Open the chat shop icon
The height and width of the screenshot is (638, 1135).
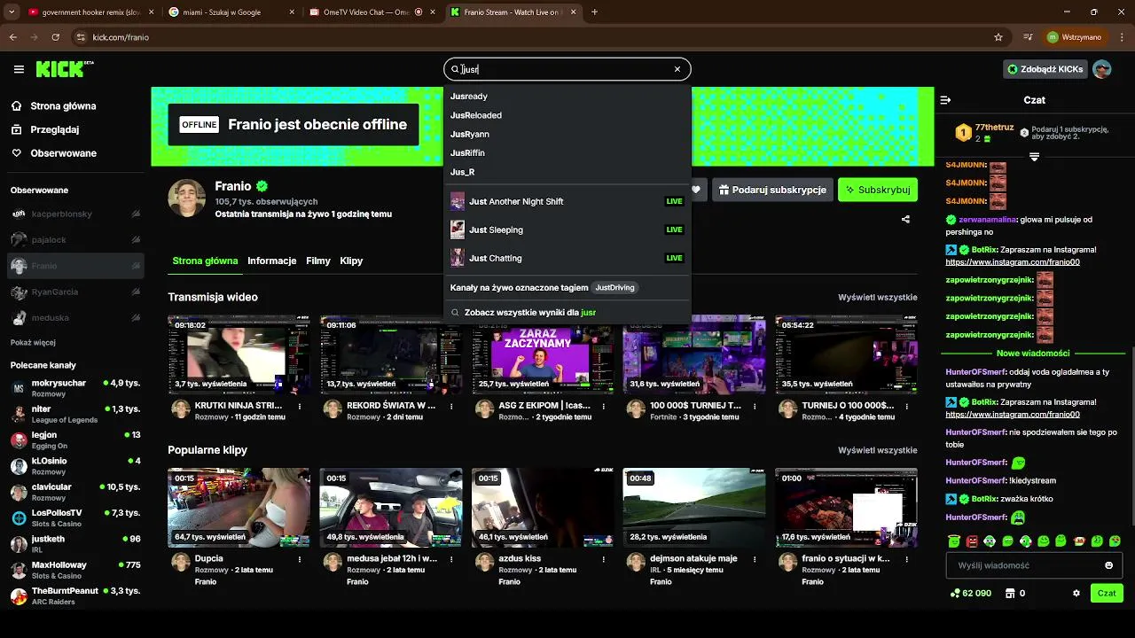coord(1009,593)
